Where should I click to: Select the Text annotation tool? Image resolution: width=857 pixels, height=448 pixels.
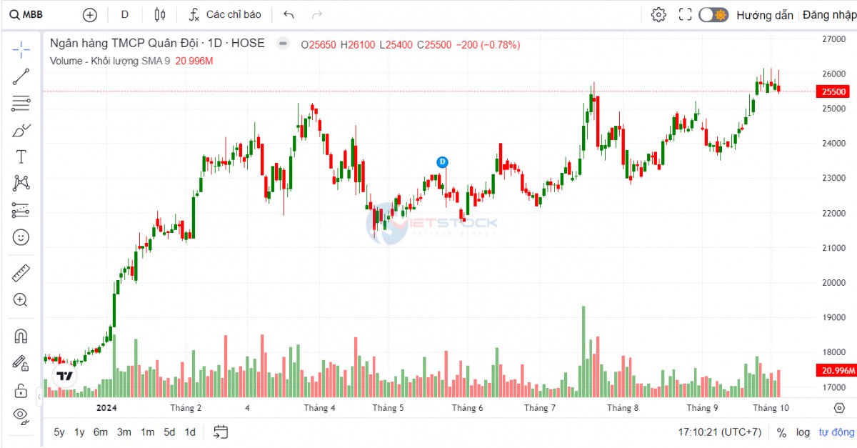point(21,156)
